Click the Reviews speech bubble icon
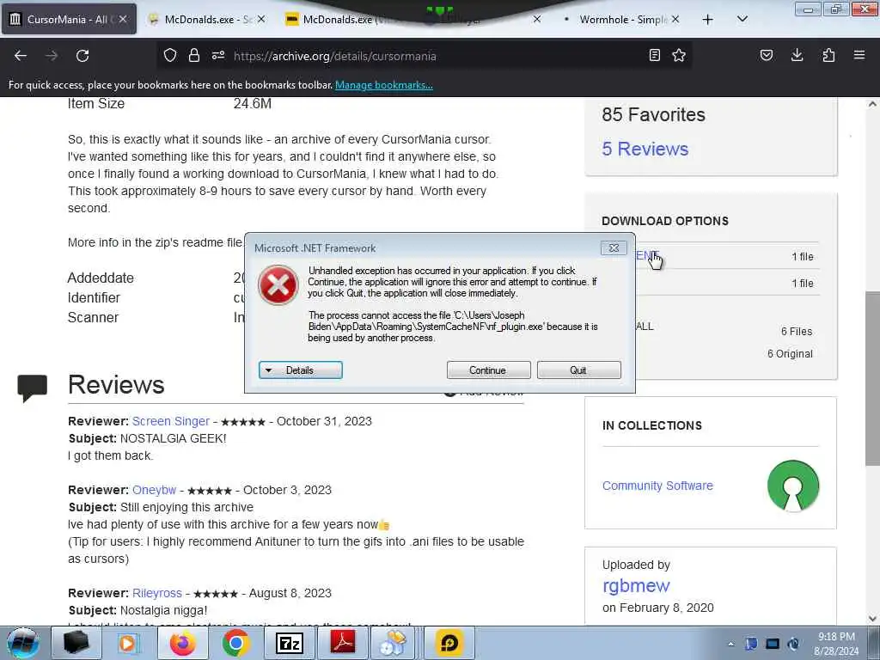 point(32,388)
